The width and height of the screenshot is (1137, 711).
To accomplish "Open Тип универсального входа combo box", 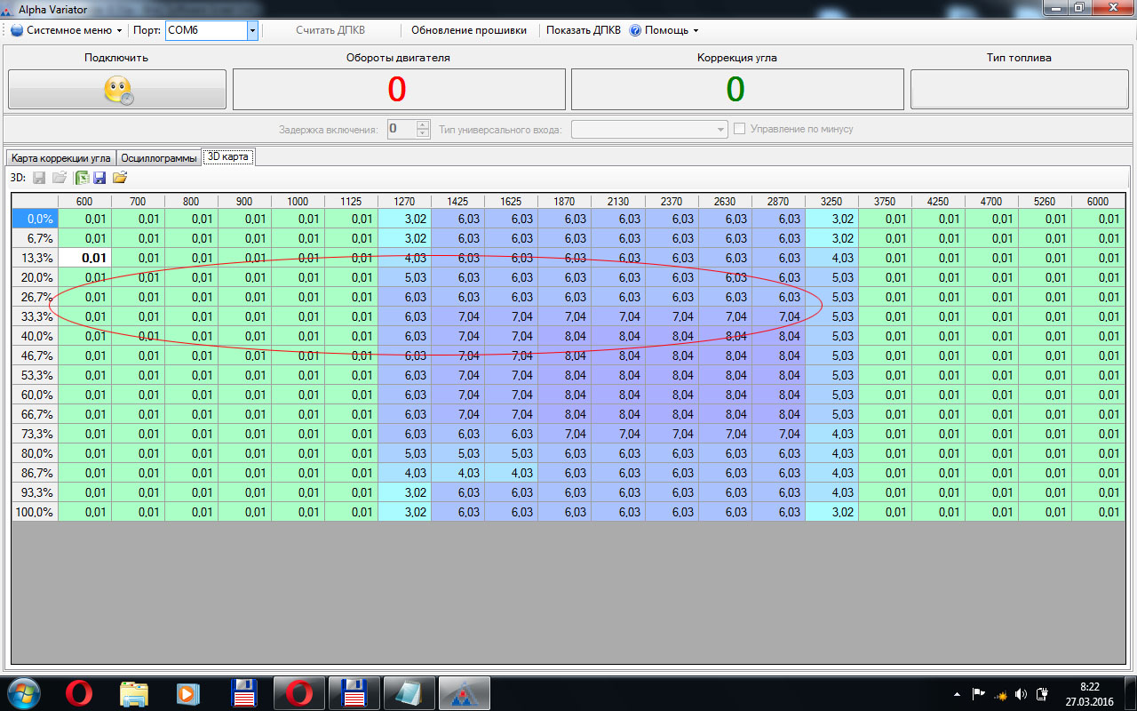I will coord(649,130).
